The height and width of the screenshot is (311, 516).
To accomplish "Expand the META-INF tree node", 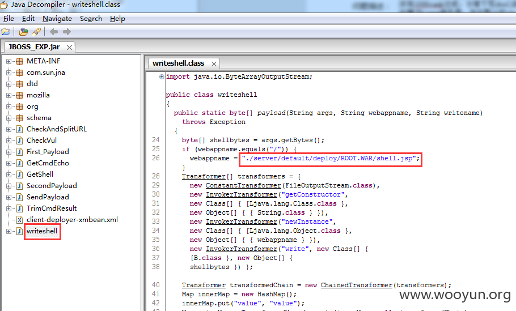I will 9,61.
